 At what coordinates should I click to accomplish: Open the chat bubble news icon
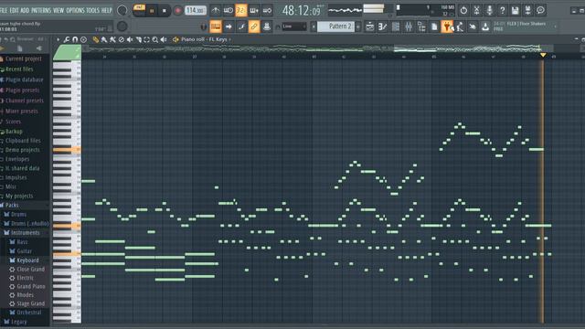click(x=540, y=10)
